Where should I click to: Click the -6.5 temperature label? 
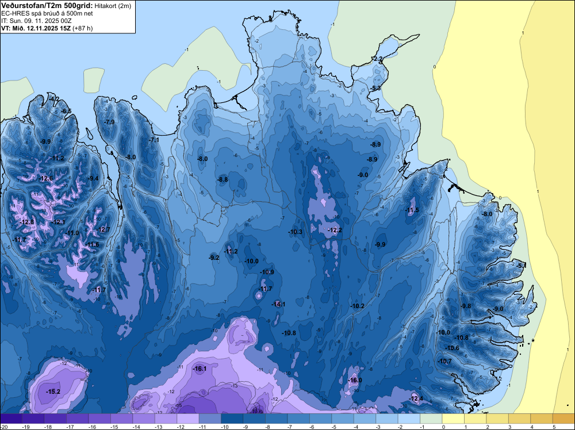pyautogui.click(x=66, y=111)
